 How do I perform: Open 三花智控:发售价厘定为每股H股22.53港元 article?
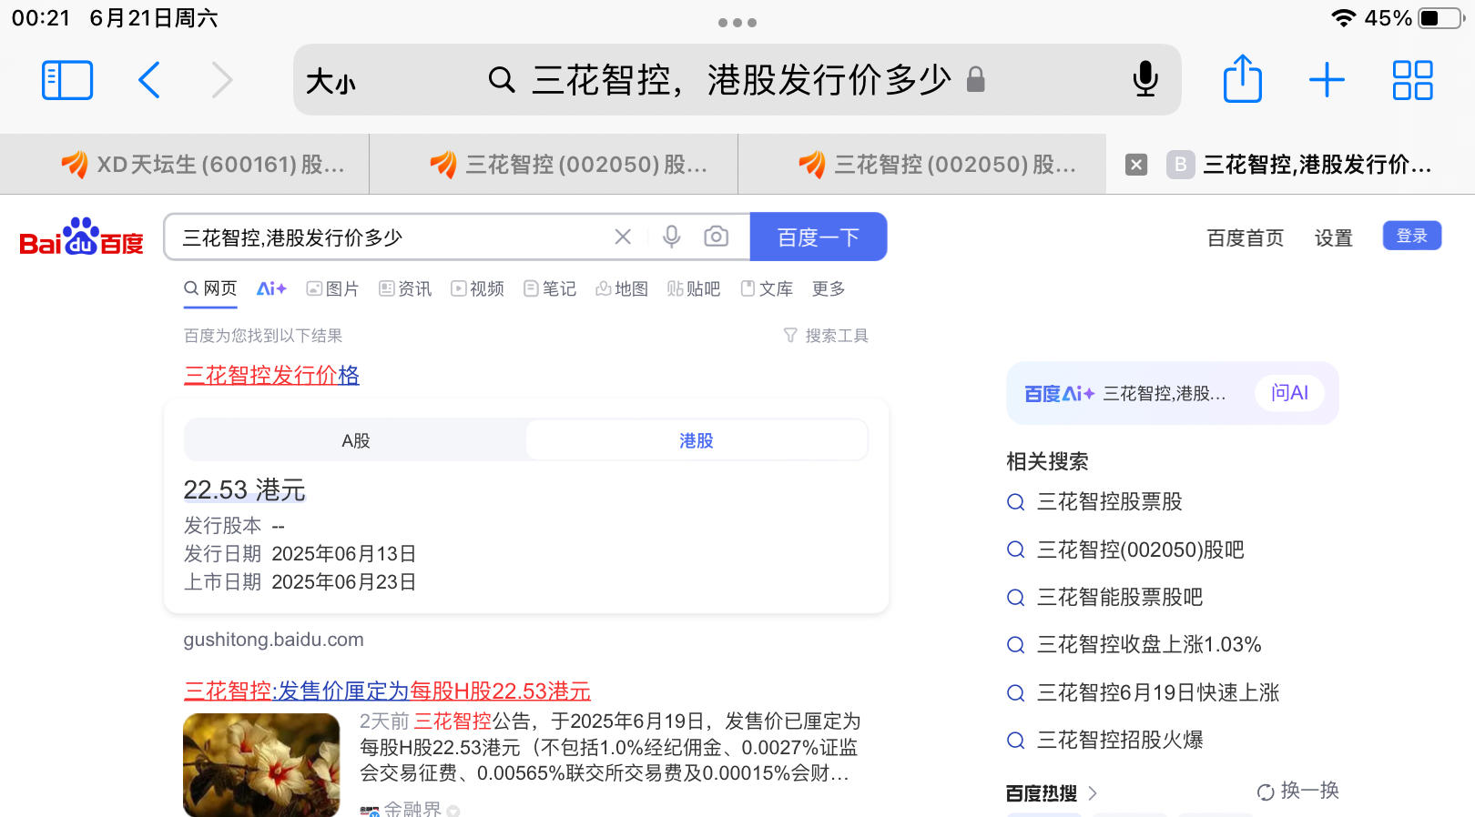pos(387,691)
